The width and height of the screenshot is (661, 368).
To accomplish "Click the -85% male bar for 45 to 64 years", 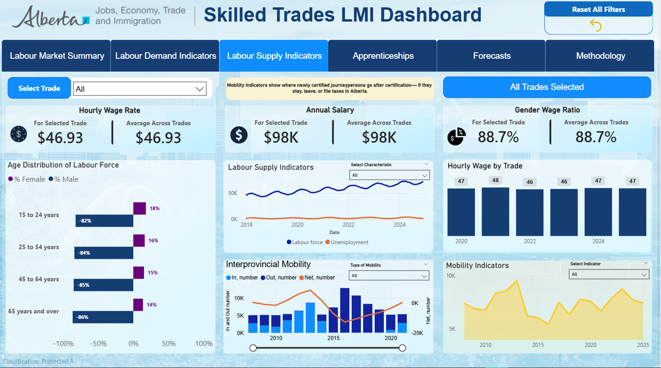I will click(103, 285).
